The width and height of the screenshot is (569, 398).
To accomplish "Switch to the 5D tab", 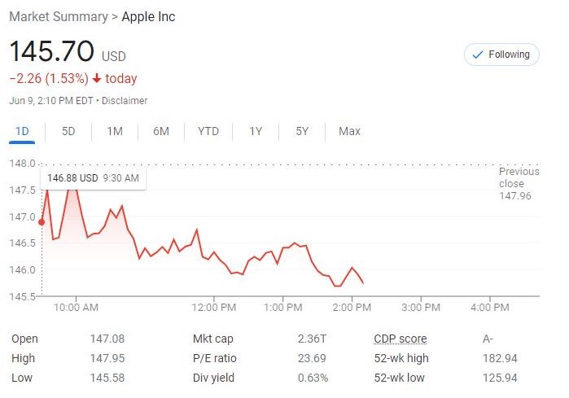I will (x=68, y=131).
